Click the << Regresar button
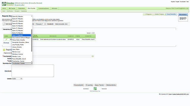190x106 pixels. pyautogui.click(x=148, y=14)
